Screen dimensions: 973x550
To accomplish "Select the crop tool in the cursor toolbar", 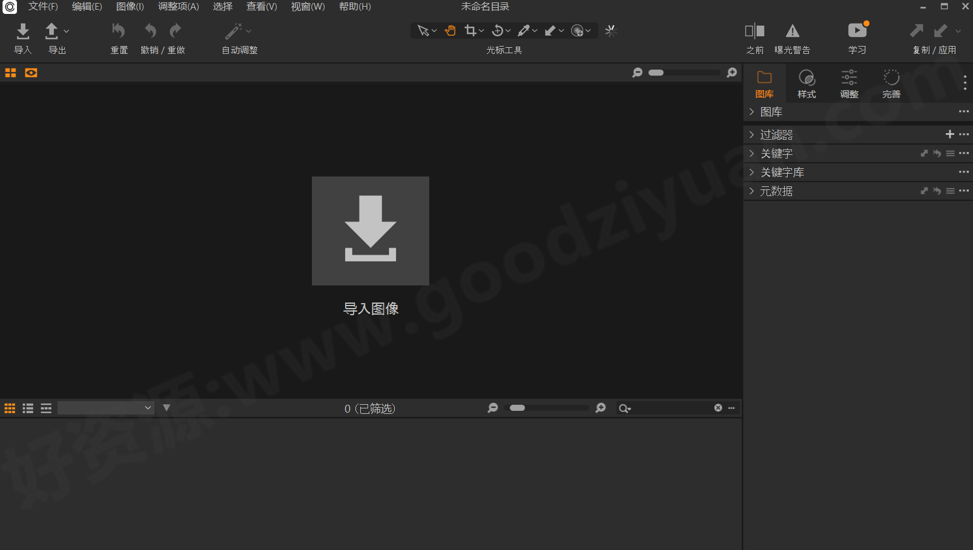I will pyautogui.click(x=470, y=30).
